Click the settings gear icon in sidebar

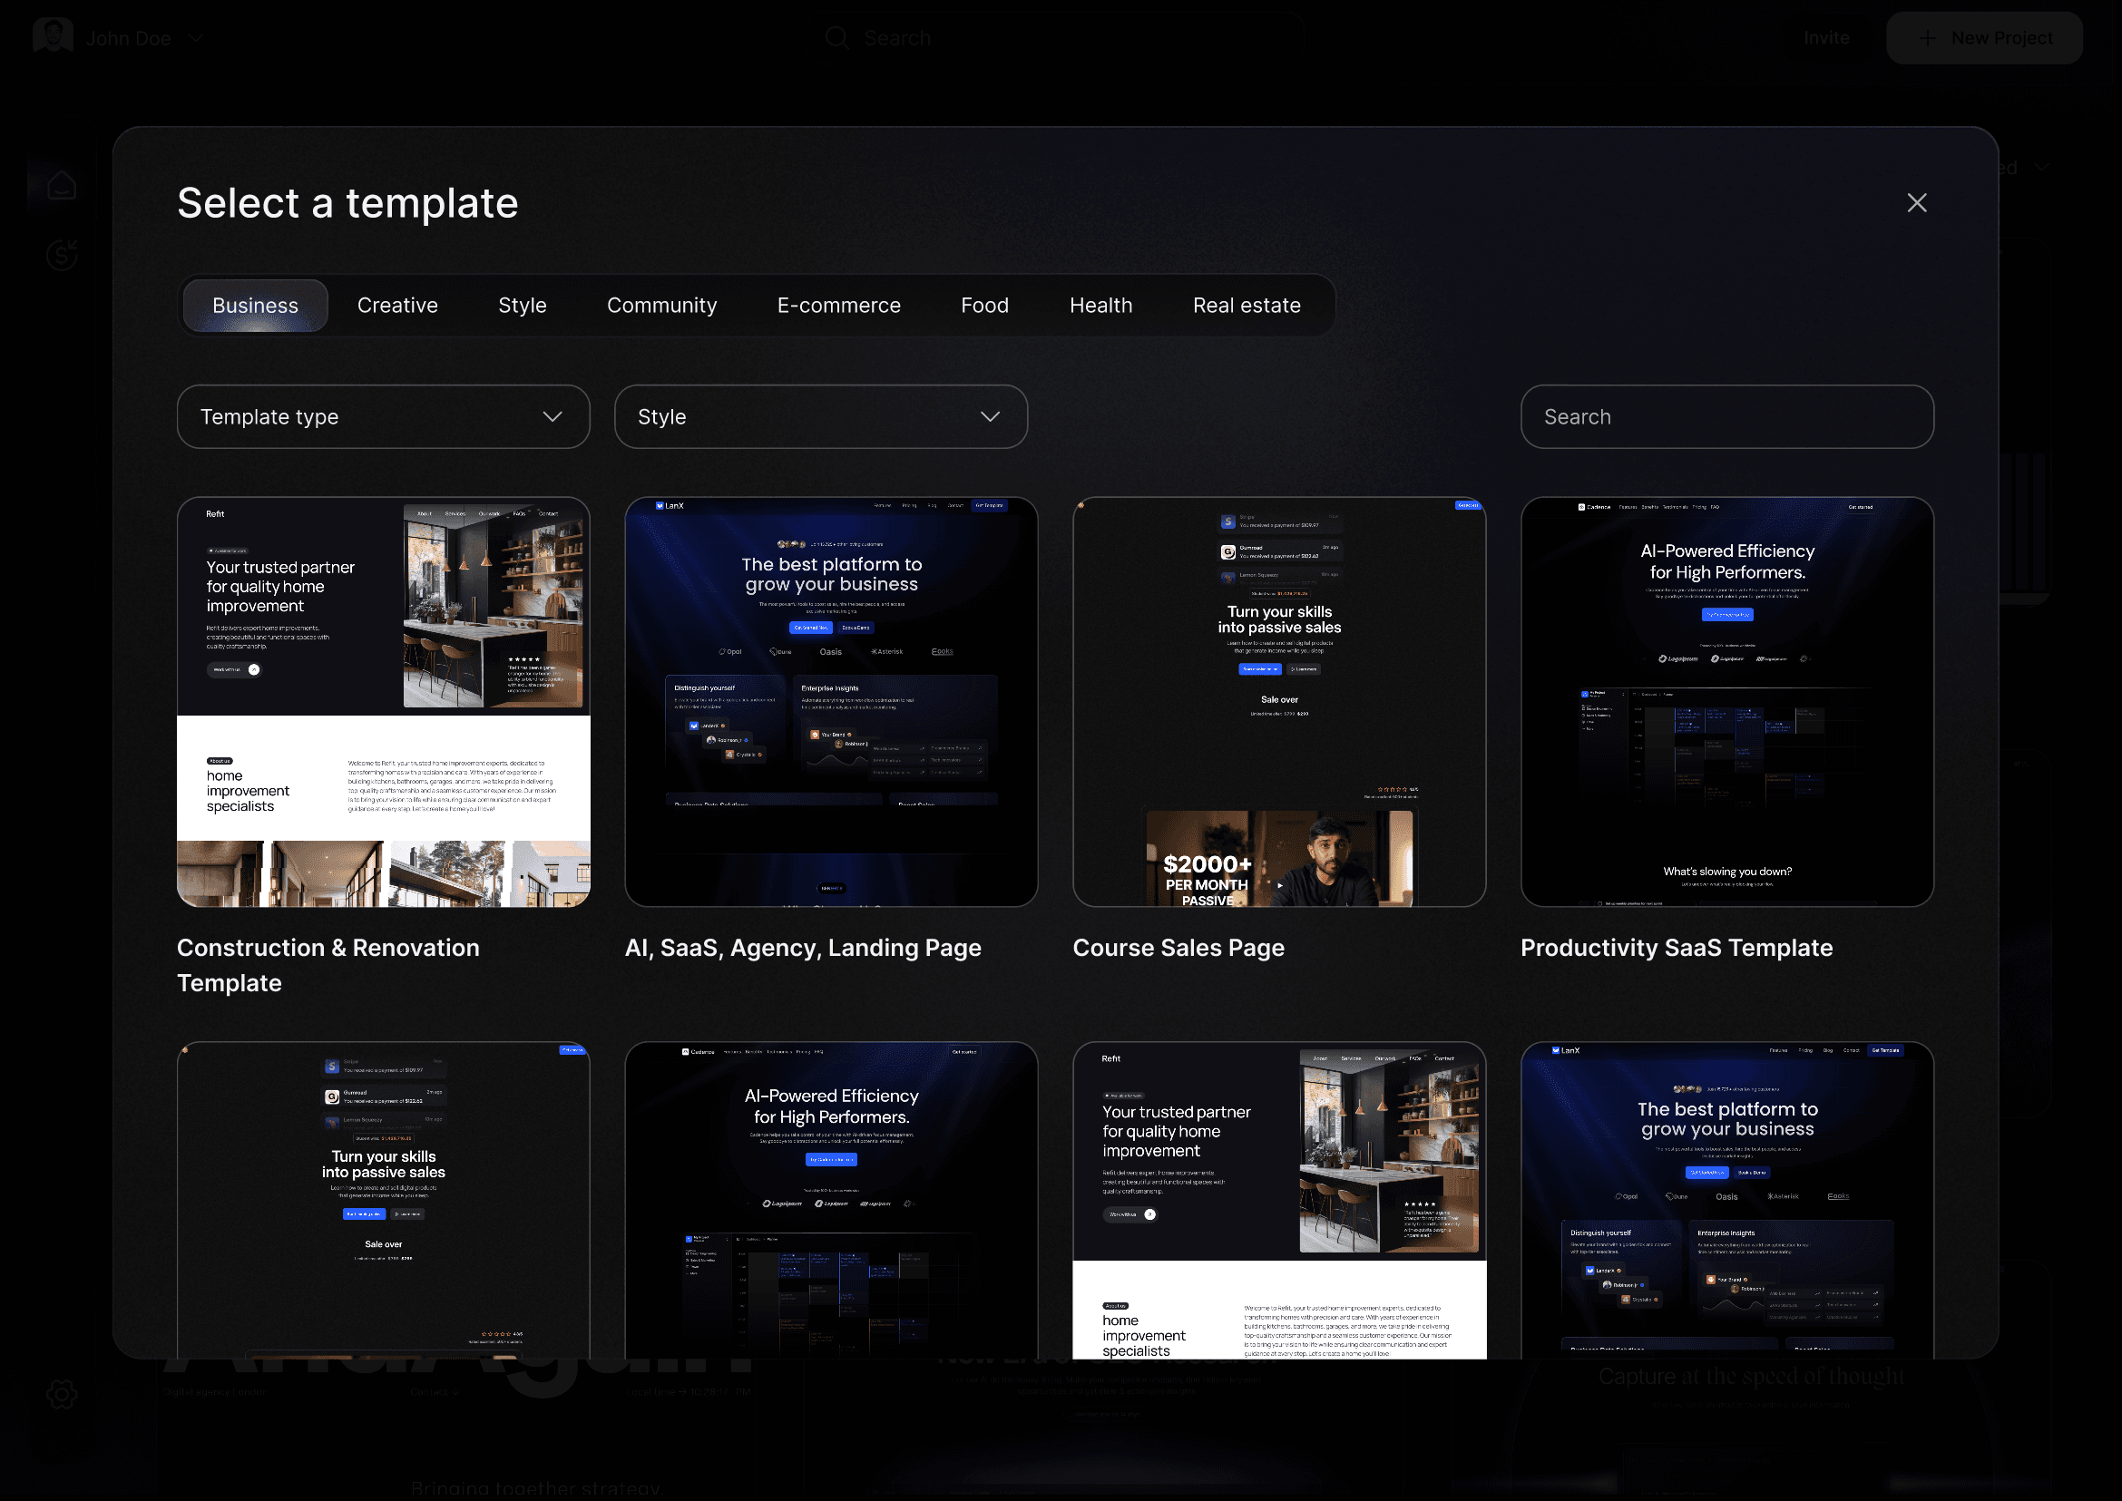[x=61, y=1394]
